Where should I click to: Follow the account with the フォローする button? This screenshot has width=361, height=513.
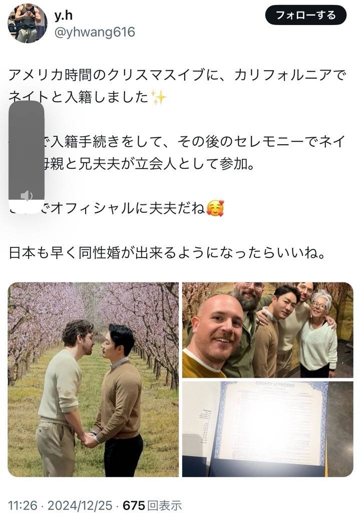click(x=305, y=16)
